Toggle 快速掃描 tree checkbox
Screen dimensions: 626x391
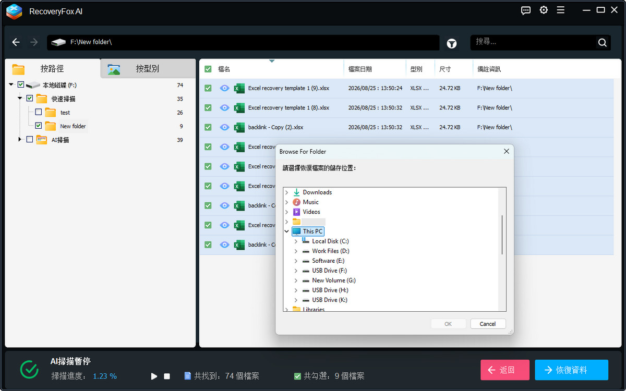(x=30, y=98)
